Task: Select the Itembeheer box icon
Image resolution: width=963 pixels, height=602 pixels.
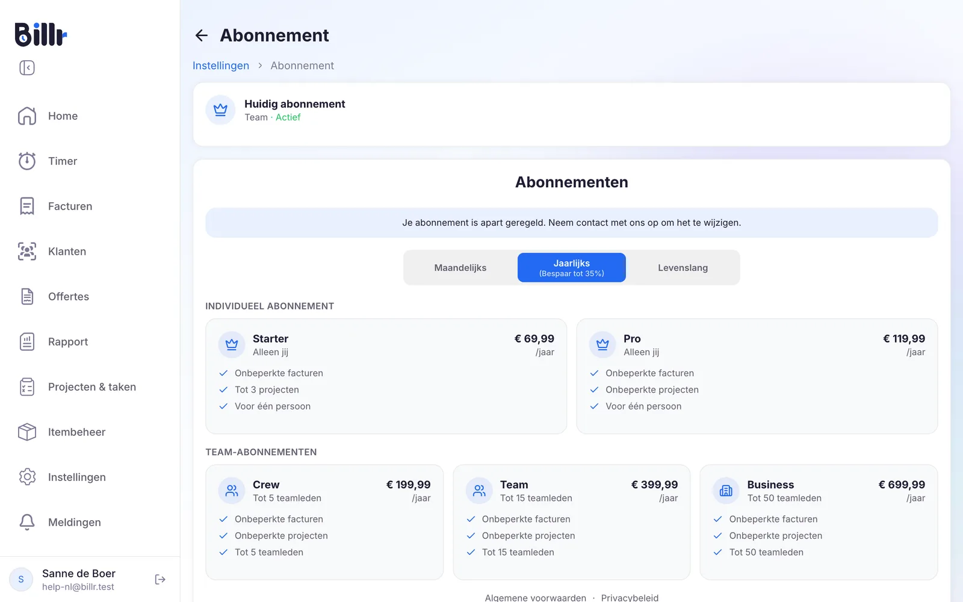Action: [x=27, y=432]
